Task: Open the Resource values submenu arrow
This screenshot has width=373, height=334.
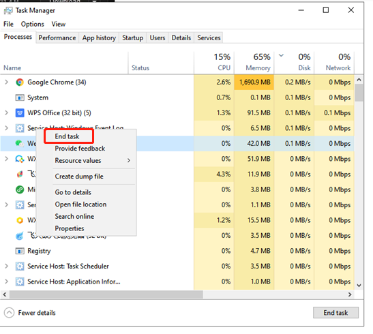Action: tap(129, 161)
